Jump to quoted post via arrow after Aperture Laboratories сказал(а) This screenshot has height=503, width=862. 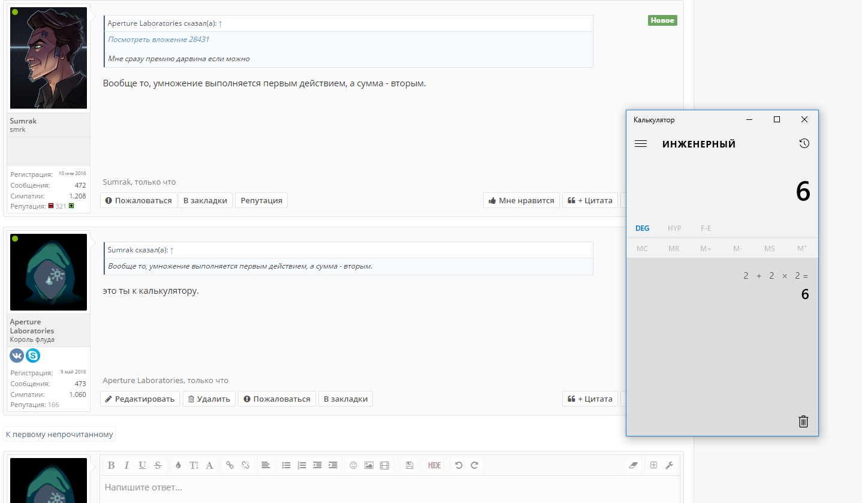220,23
